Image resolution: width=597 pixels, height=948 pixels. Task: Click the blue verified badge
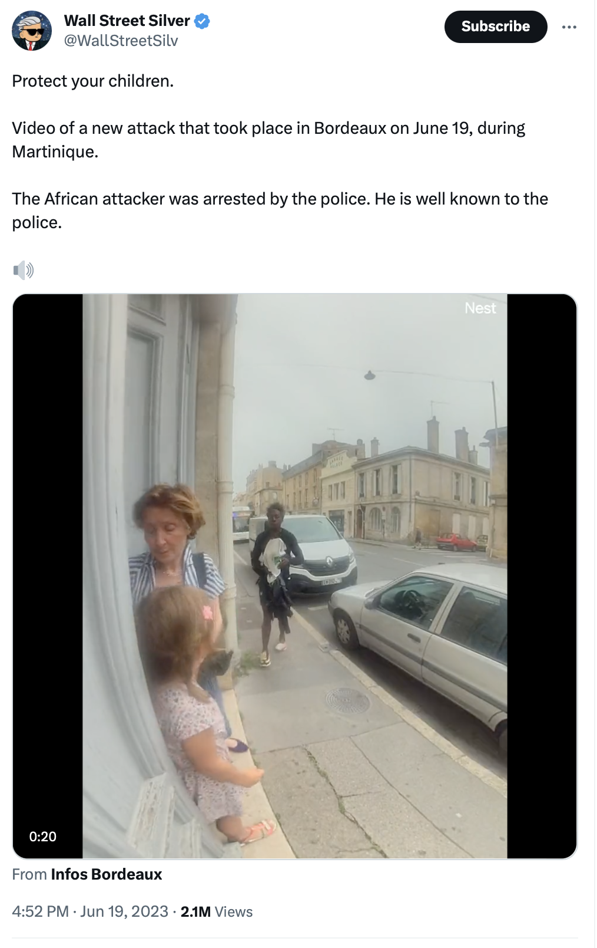203,21
